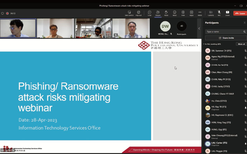Viewport: 247px width, 154px height.
Task: Click the Raise hand icon
Action: 166,13
